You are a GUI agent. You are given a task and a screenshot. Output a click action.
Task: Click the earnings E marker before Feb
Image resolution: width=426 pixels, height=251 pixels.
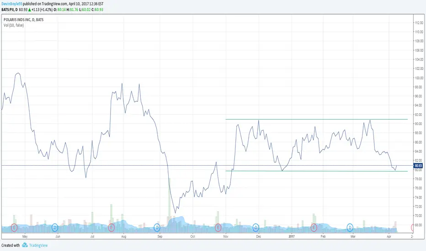[314, 227]
